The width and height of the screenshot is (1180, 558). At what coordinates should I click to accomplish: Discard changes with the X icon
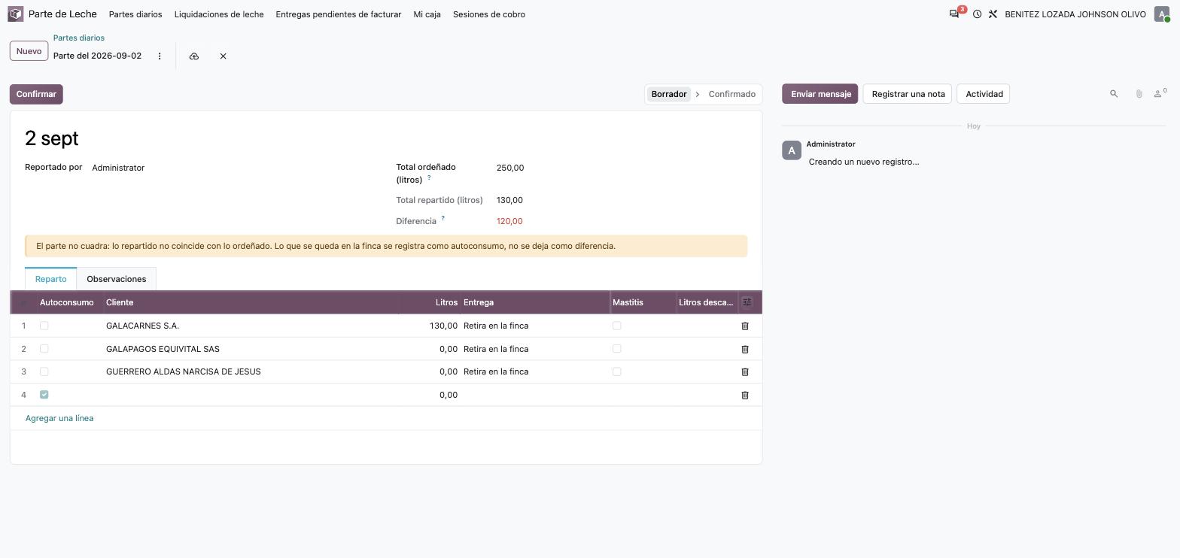[x=224, y=56]
